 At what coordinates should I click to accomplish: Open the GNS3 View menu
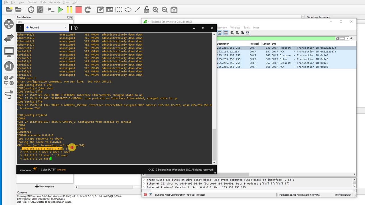21,2
